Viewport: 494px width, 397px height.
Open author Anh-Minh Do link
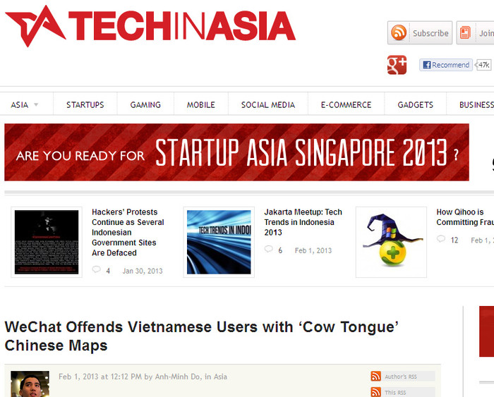tap(178, 377)
